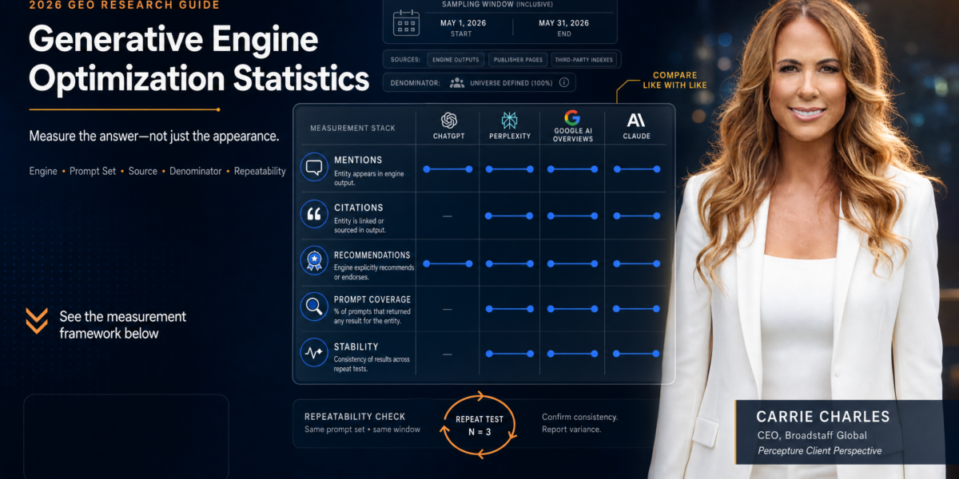Select the ChatGPT logo icon

click(x=449, y=121)
